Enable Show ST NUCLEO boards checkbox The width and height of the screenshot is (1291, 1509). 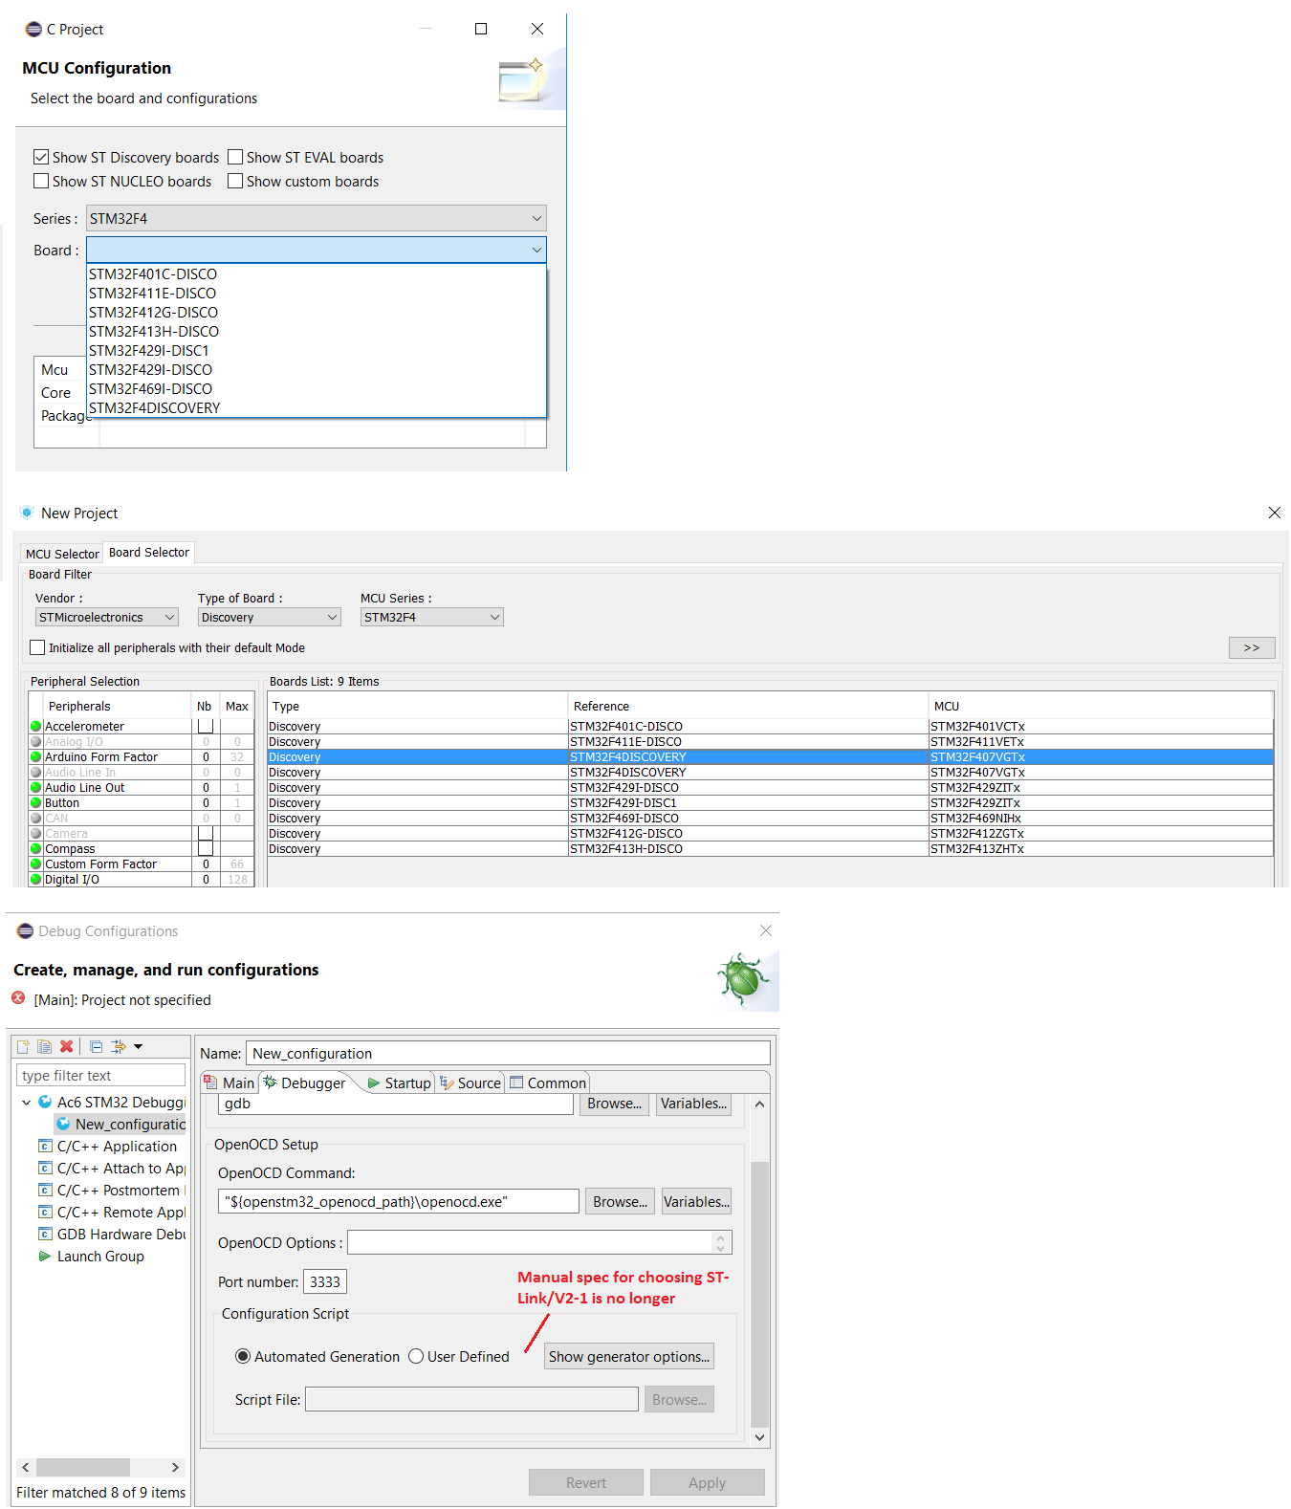tap(41, 182)
